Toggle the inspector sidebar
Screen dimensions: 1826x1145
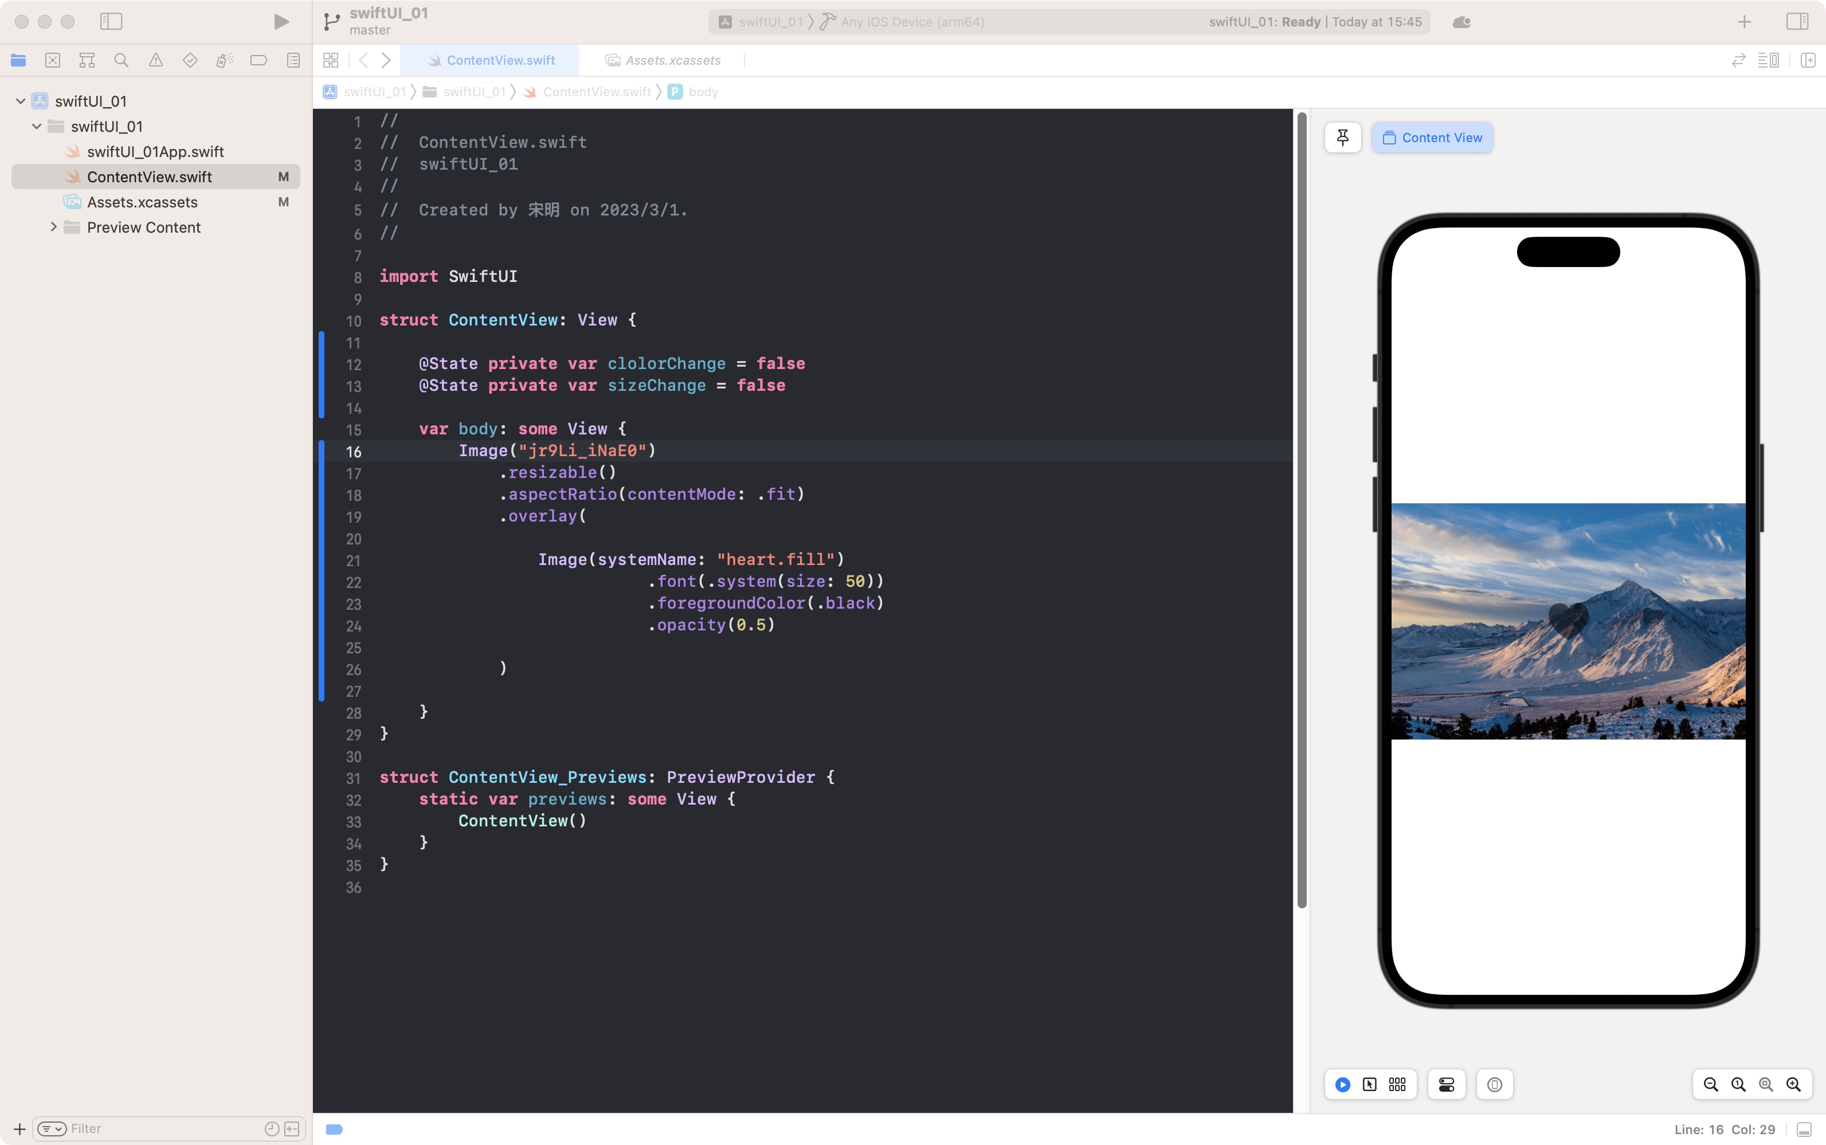click(1797, 21)
